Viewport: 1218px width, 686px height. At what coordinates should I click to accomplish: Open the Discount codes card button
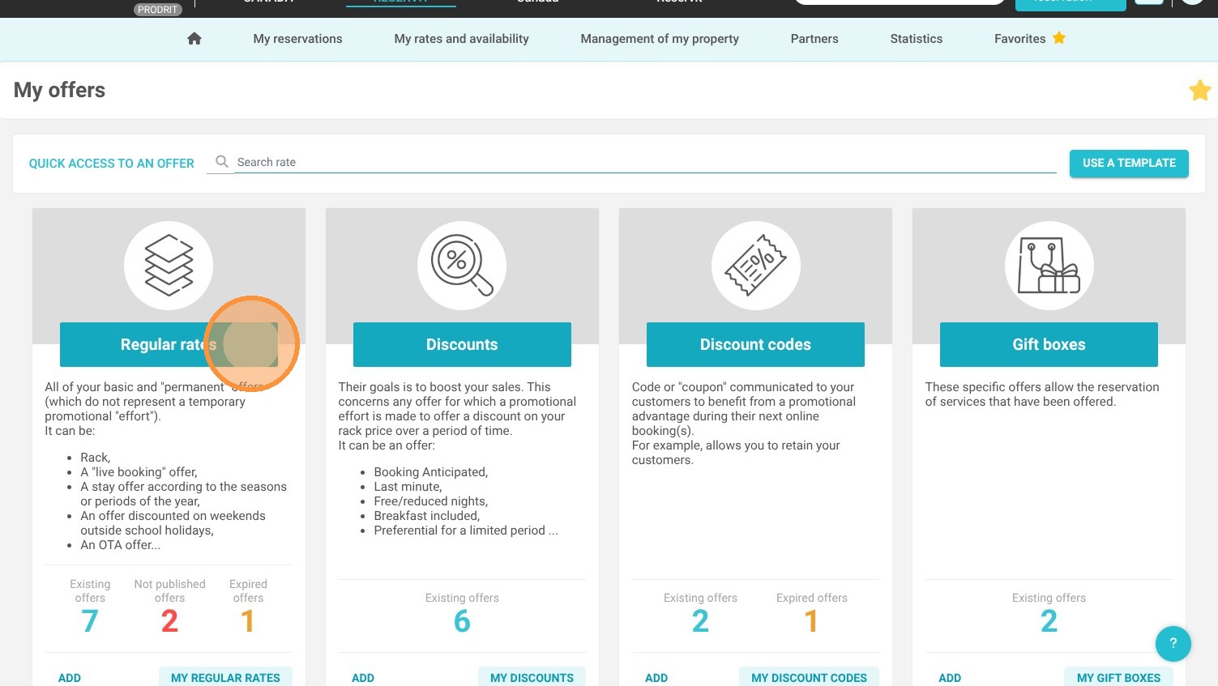pos(755,344)
